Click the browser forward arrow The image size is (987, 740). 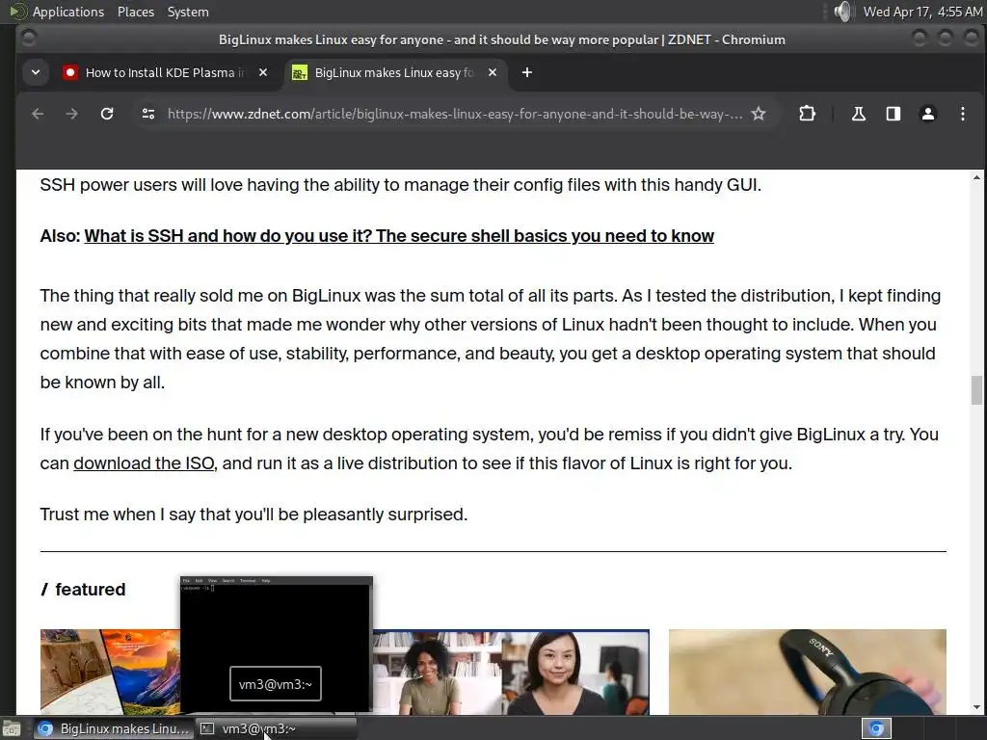[x=71, y=114]
